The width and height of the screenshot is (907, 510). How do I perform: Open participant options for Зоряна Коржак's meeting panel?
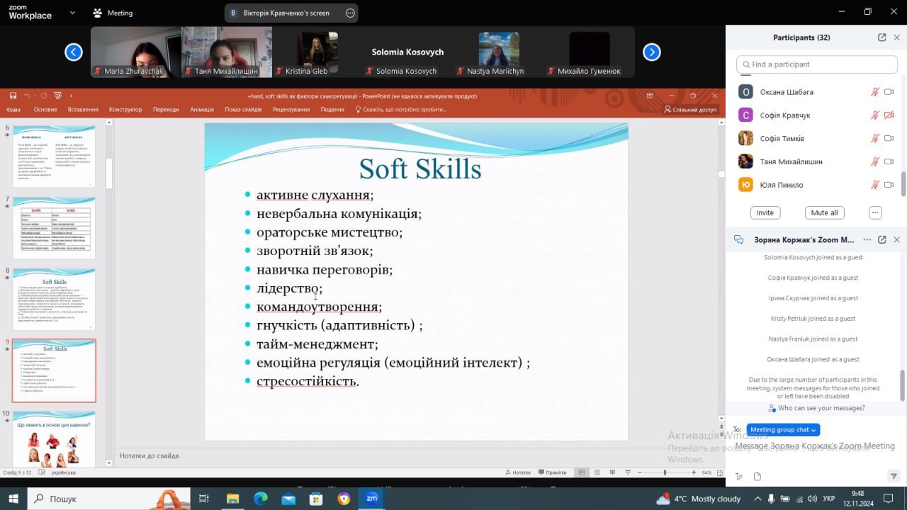coord(867,239)
